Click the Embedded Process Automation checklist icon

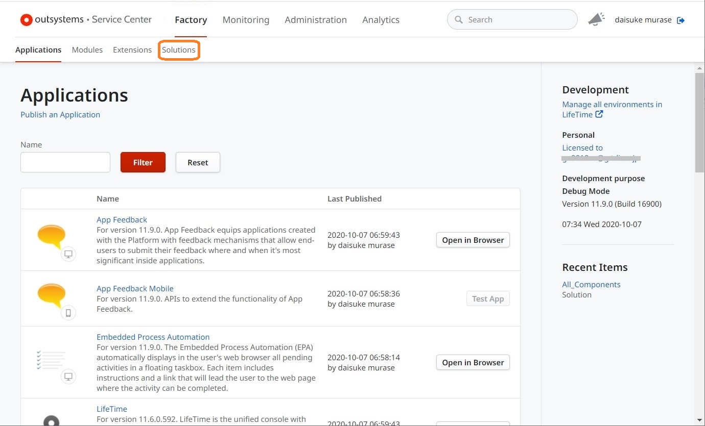[x=51, y=360]
